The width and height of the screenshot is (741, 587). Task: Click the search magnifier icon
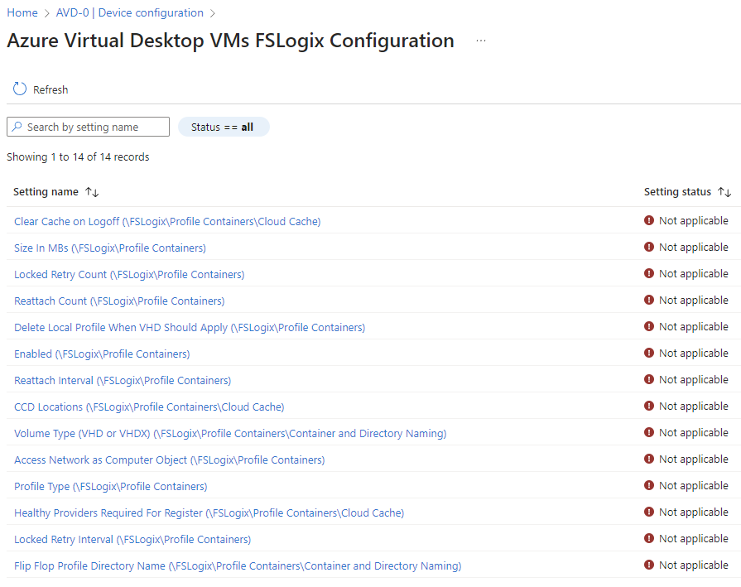[x=17, y=127]
